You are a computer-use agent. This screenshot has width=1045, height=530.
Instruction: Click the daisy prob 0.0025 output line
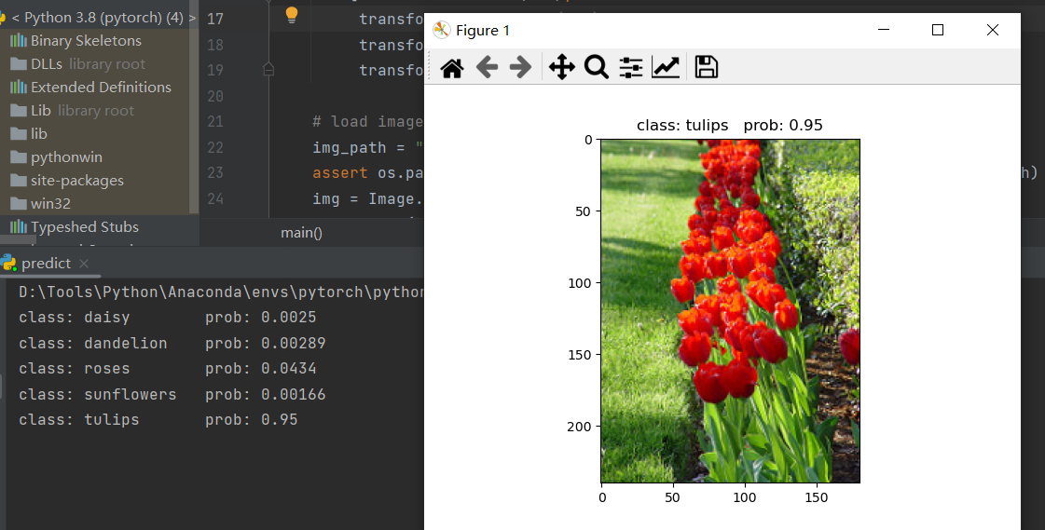(167, 317)
